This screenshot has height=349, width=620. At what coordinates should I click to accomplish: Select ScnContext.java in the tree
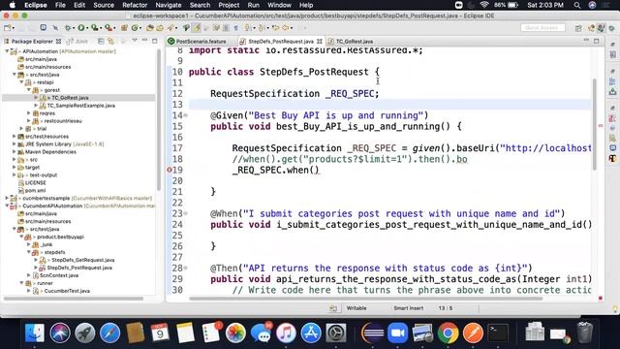coord(59,275)
